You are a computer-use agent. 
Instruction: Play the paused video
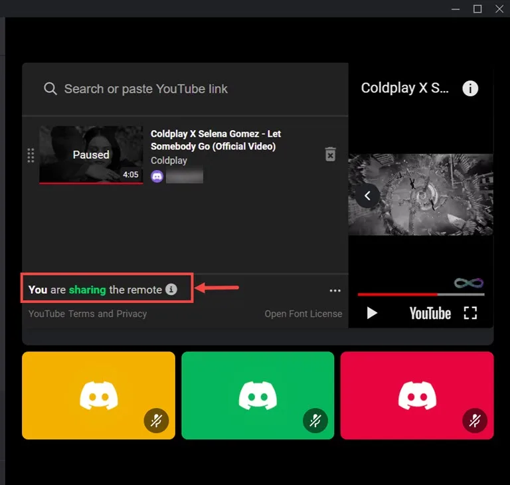(372, 313)
